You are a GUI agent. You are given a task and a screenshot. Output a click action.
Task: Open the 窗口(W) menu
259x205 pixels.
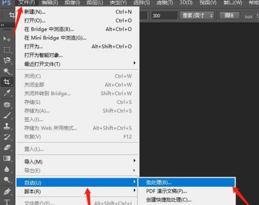(233, 3)
